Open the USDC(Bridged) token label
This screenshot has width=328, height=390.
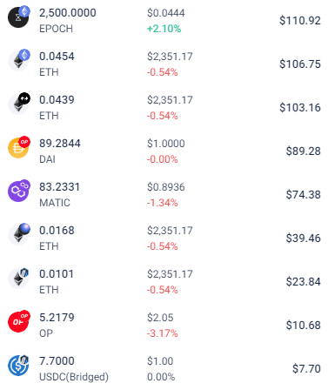(74, 377)
